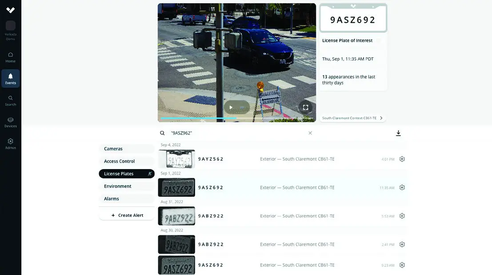Screen dimensions: 492x275
Task: Clear the search query with the X
Action: [310, 133]
